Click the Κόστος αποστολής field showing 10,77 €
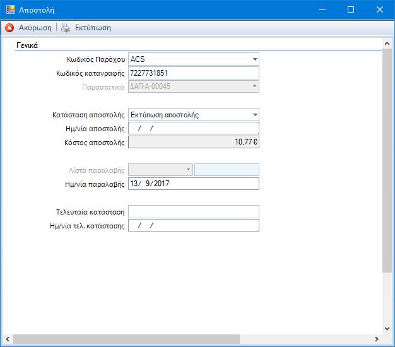The height and width of the screenshot is (347, 395). coord(194,142)
